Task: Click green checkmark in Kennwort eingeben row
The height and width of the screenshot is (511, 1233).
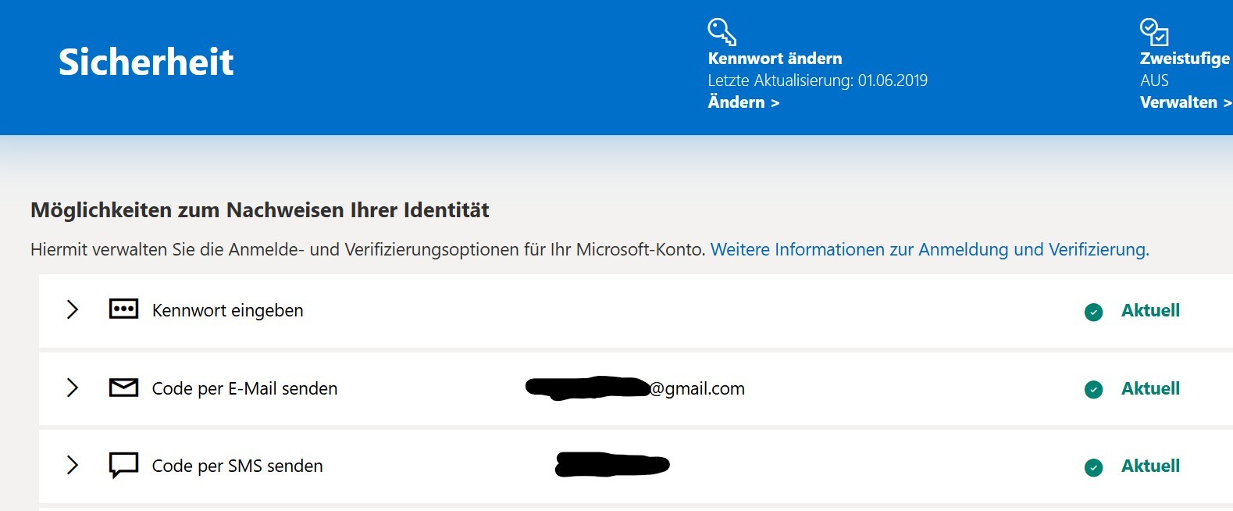Action: (1093, 312)
